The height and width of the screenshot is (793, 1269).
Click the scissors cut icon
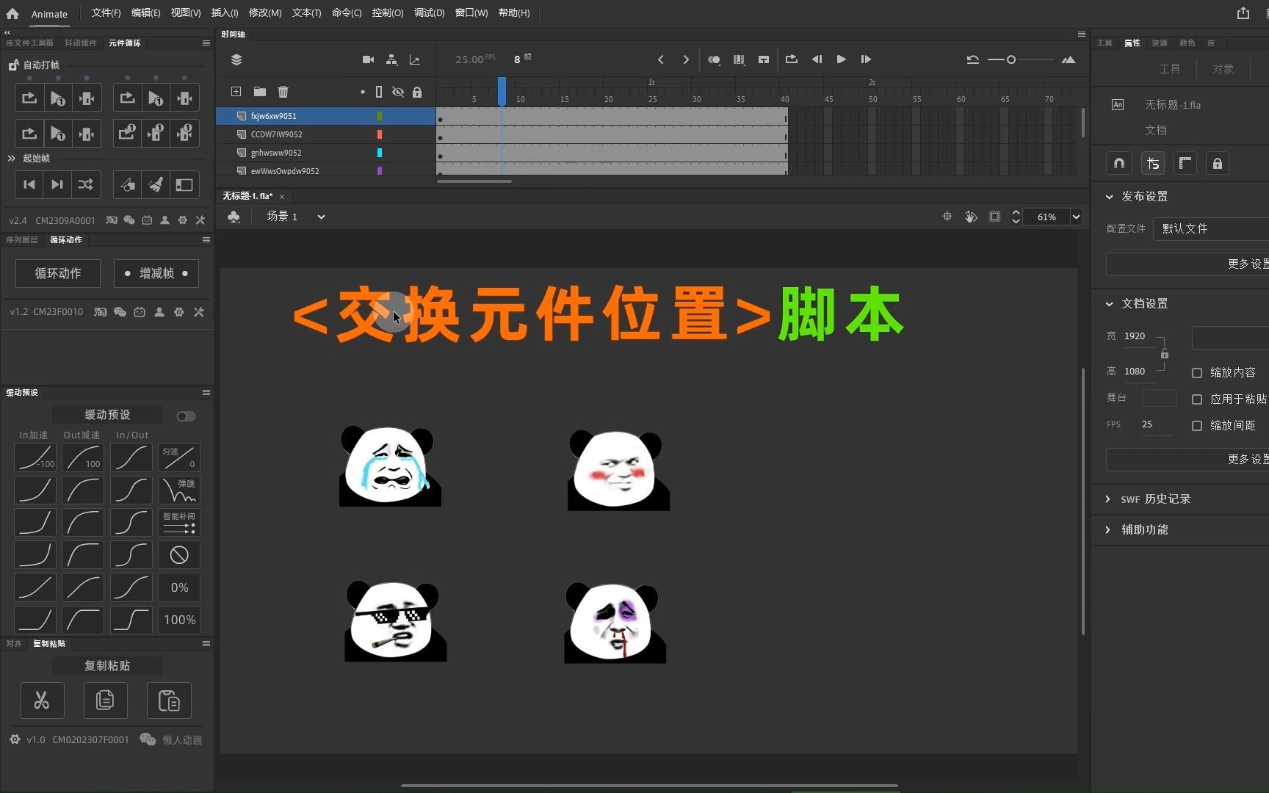coord(42,700)
